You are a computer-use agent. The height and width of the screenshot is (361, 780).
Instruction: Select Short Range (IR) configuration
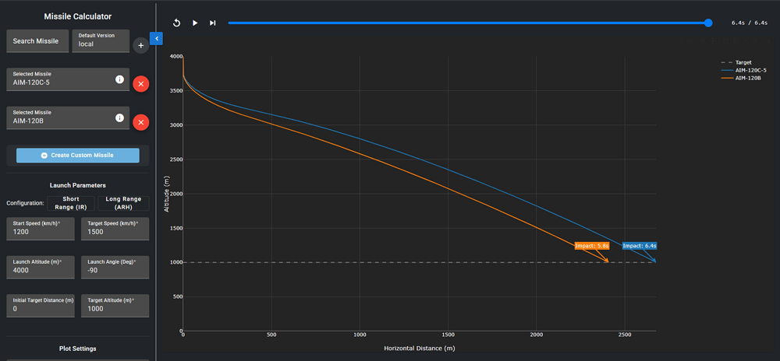pyautogui.click(x=71, y=203)
